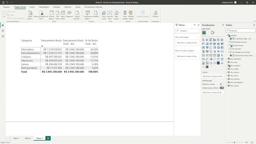Click the eye icon in Filtros header
Screen dimensions: 256x144
194,25
